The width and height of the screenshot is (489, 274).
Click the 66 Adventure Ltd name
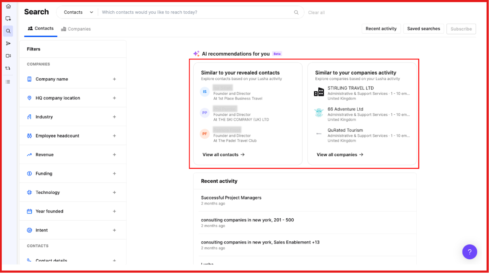pyautogui.click(x=345, y=109)
